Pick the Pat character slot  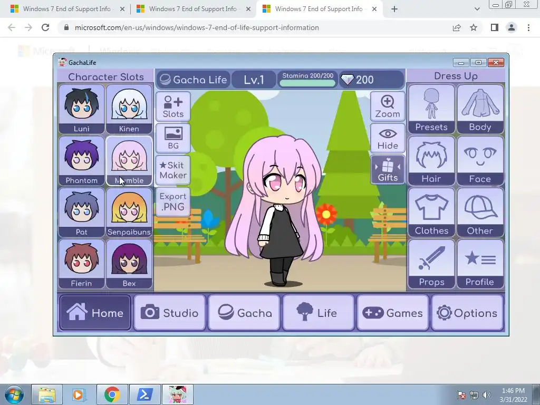[x=81, y=213]
